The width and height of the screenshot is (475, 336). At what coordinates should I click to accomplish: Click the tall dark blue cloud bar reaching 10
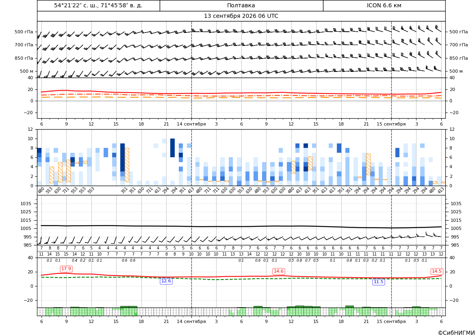[172, 148]
